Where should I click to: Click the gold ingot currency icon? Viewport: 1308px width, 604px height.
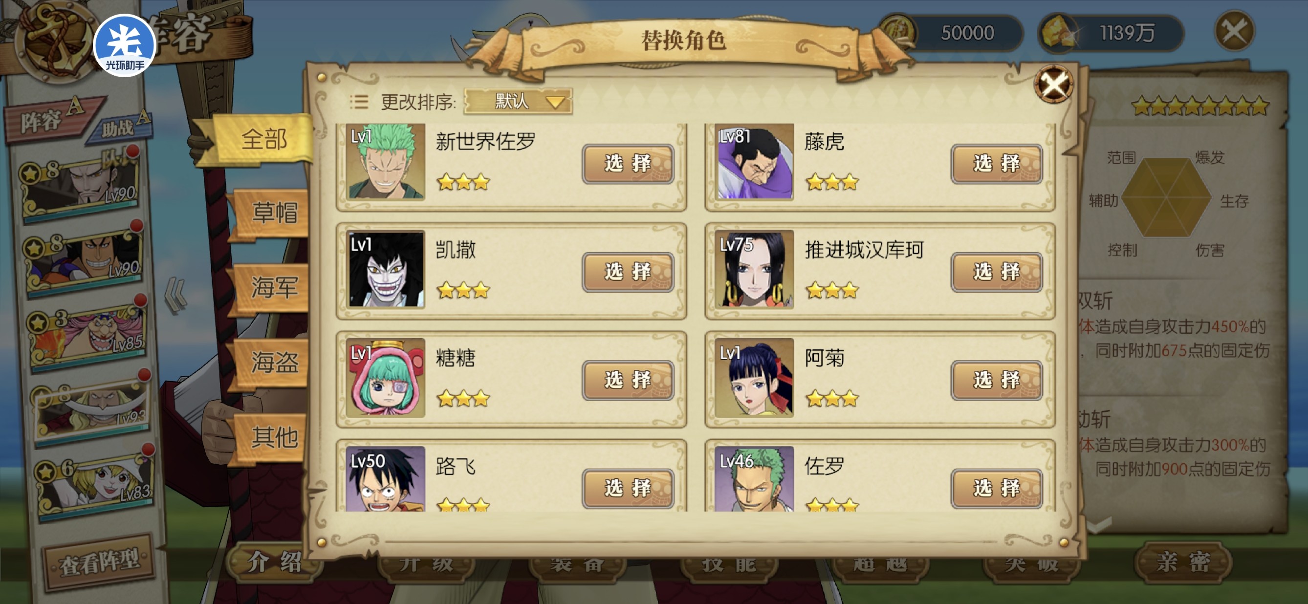1058,32
